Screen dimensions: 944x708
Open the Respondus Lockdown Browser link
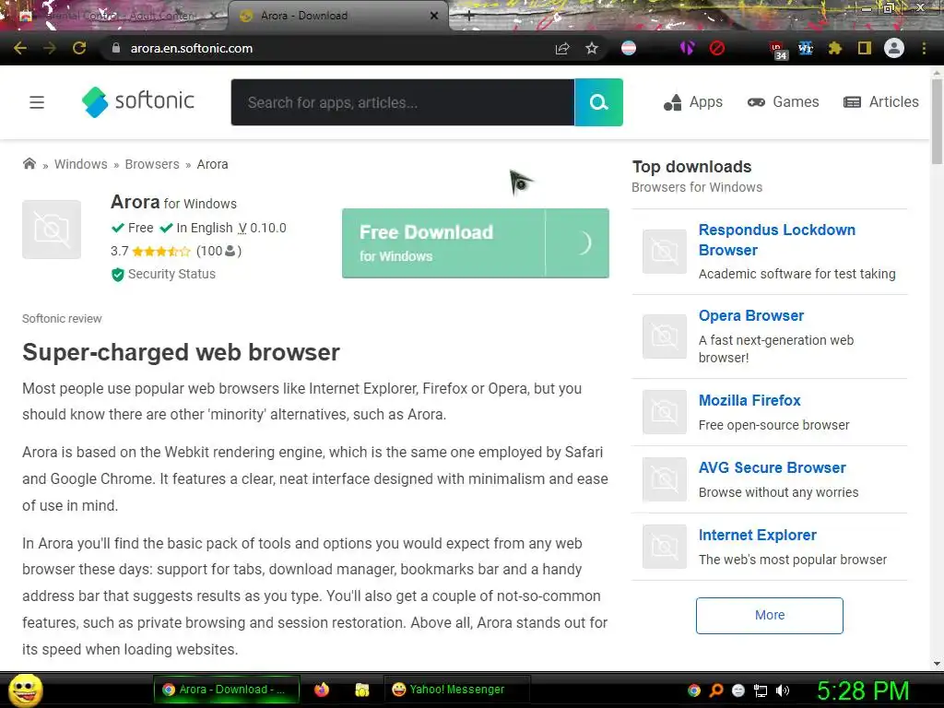click(776, 240)
